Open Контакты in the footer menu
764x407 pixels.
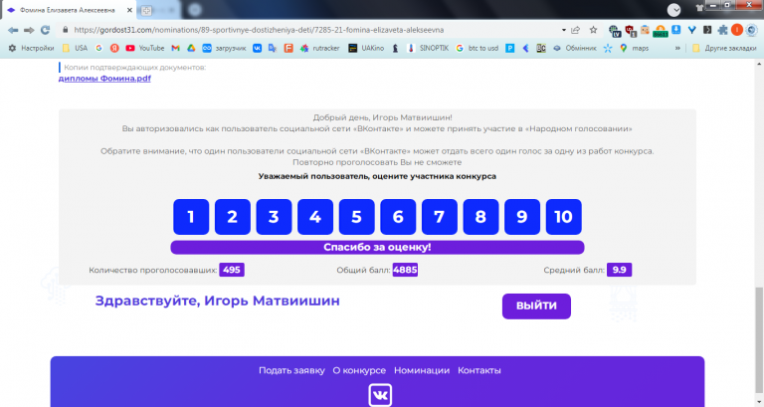478,370
